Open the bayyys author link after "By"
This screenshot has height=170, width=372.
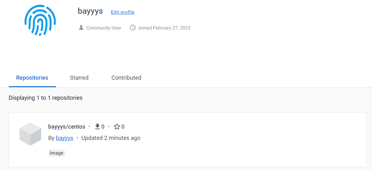[64, 138]
